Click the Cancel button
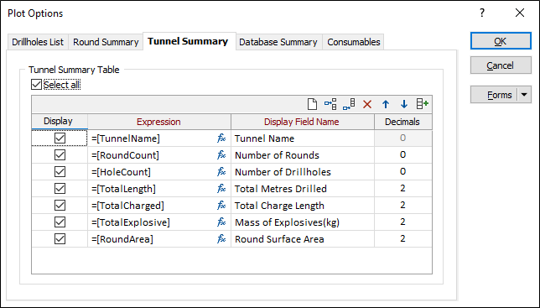Viewport: 540px width, 308px height. 501,65
